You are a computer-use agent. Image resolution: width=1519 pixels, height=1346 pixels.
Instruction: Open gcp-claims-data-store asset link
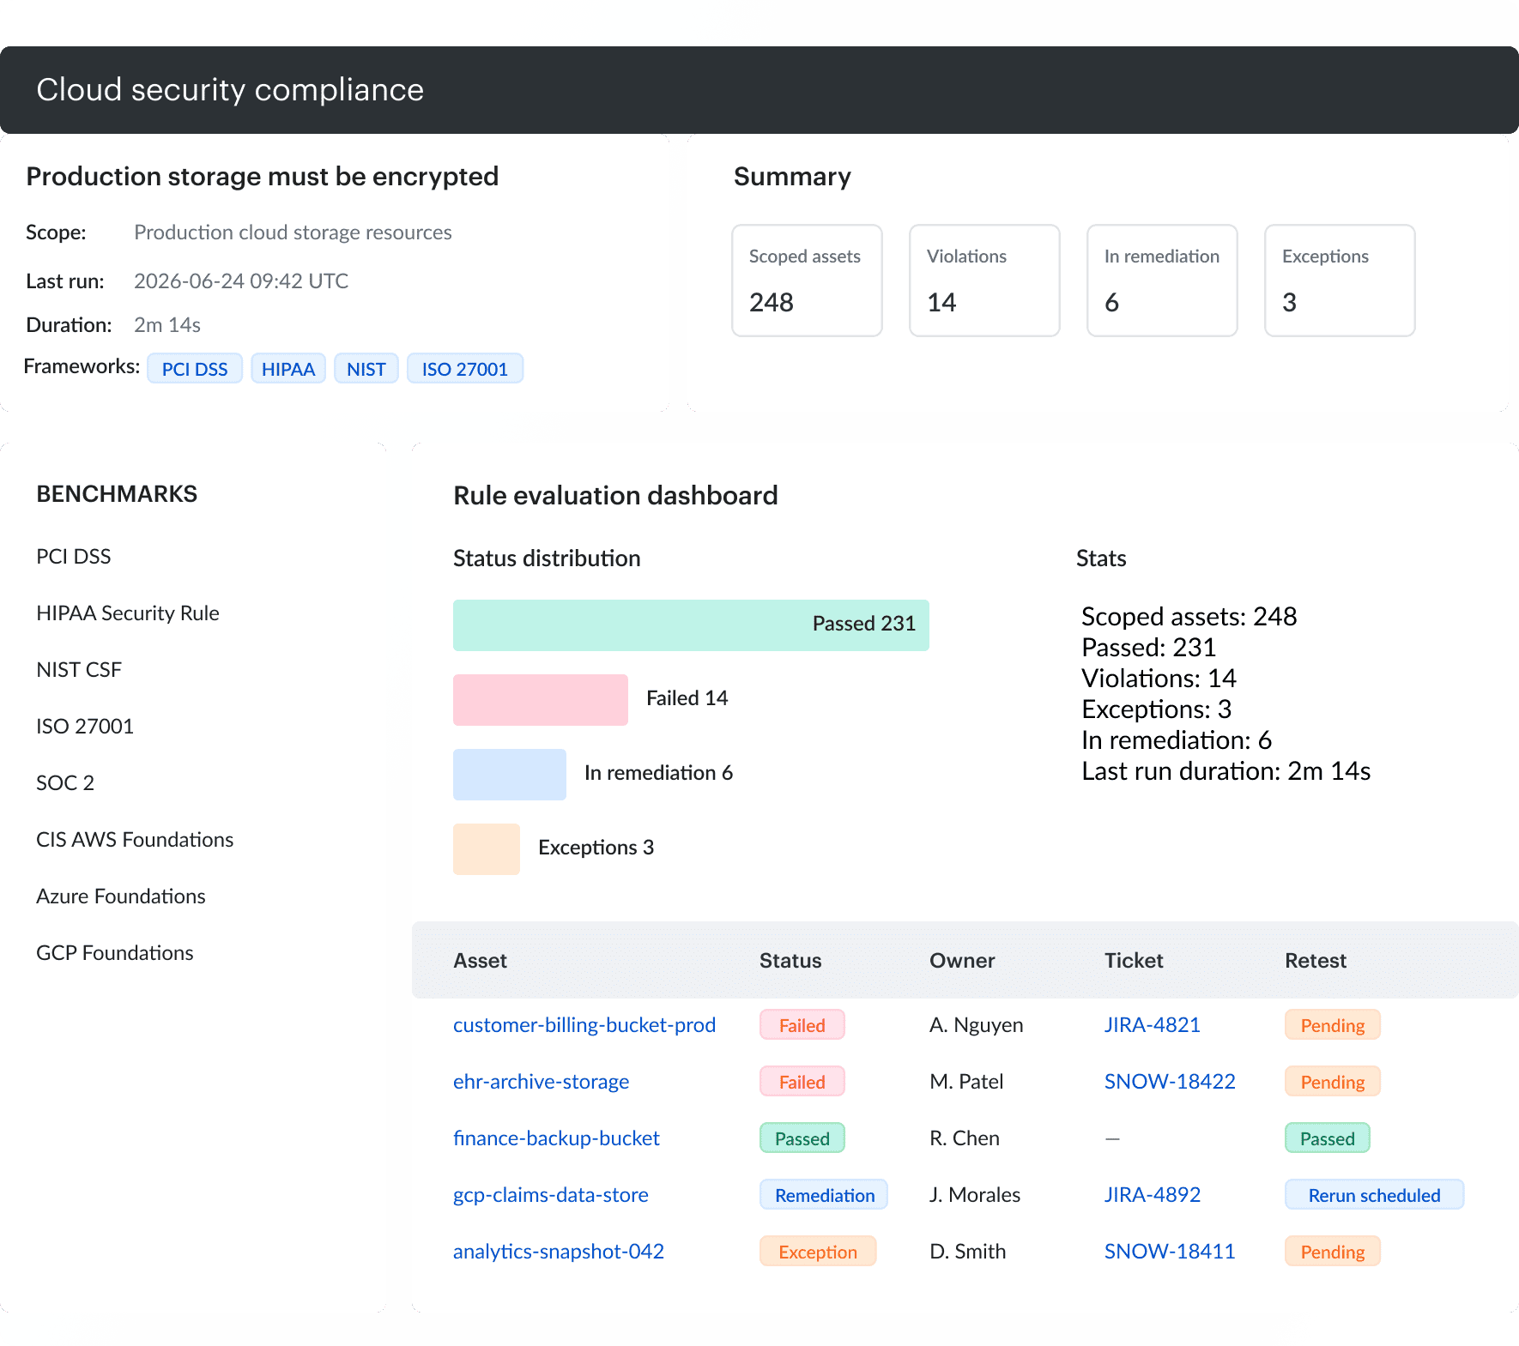551,1195
